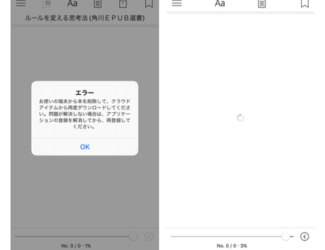Open Aa font settings on left screen
325x250 pixels.
(x=72, y=3)
